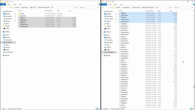195x110 pixels.
Task: Click TDM-GCC-64 breadcrumb in address bar
Action: 136,8
